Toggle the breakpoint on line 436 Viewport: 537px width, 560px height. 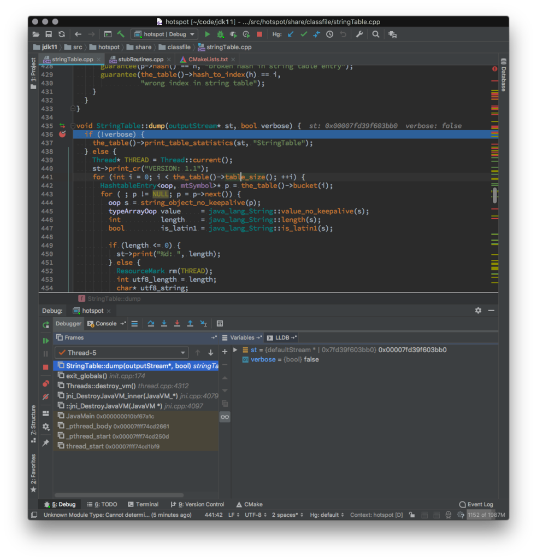tap(62, 135)
